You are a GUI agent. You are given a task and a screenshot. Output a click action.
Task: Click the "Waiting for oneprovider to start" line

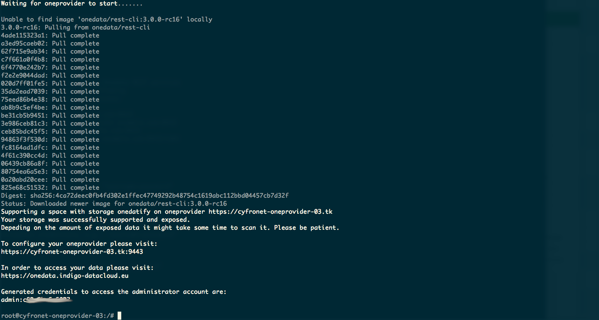pos(71,4)
